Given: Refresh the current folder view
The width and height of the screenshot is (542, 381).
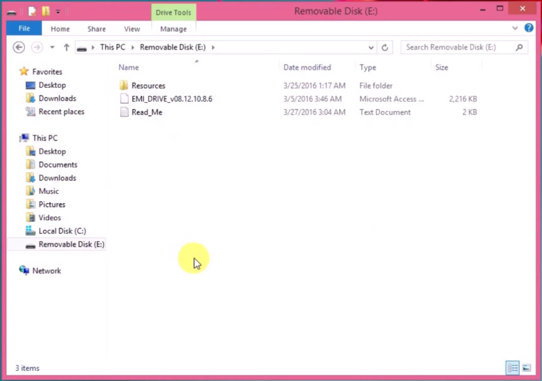Looking at the screenshot, I should (x=385, y=47).
